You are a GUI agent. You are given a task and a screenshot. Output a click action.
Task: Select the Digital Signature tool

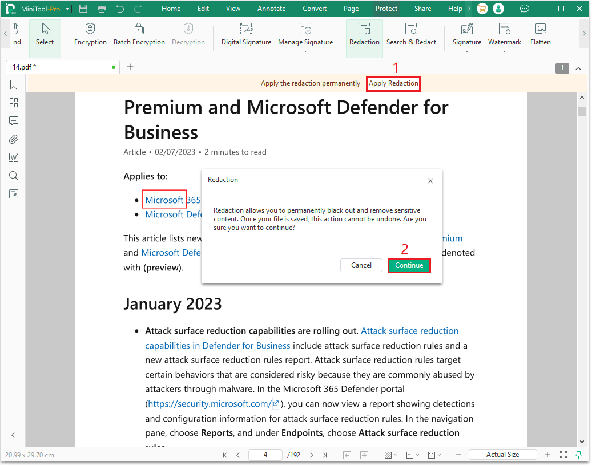coord(246,34)
